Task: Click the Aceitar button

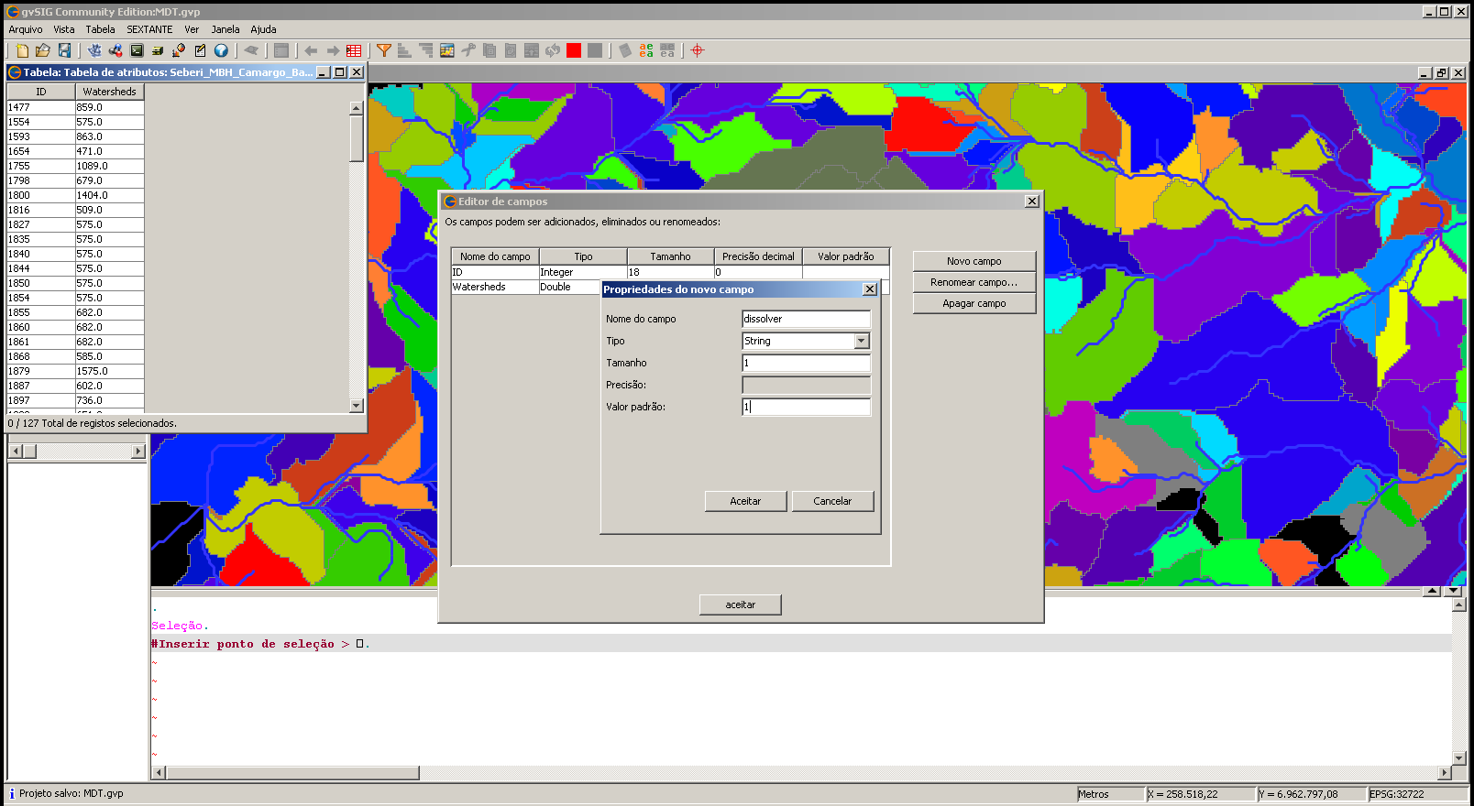Action: [x=745, y=501]
